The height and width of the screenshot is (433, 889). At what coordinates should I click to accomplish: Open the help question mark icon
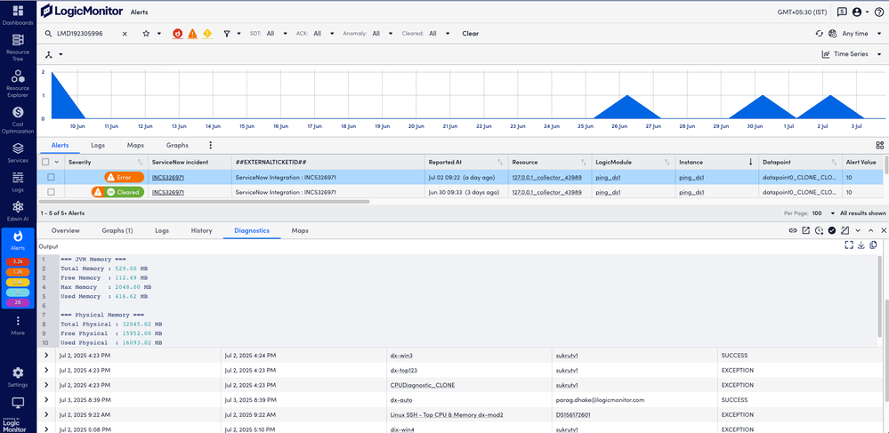(877, 12)
